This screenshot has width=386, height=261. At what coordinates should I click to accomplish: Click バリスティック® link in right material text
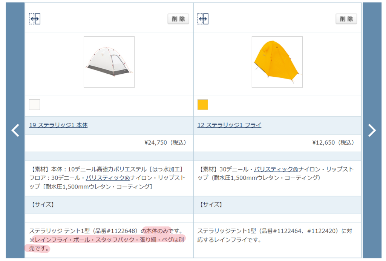point(276,169)
